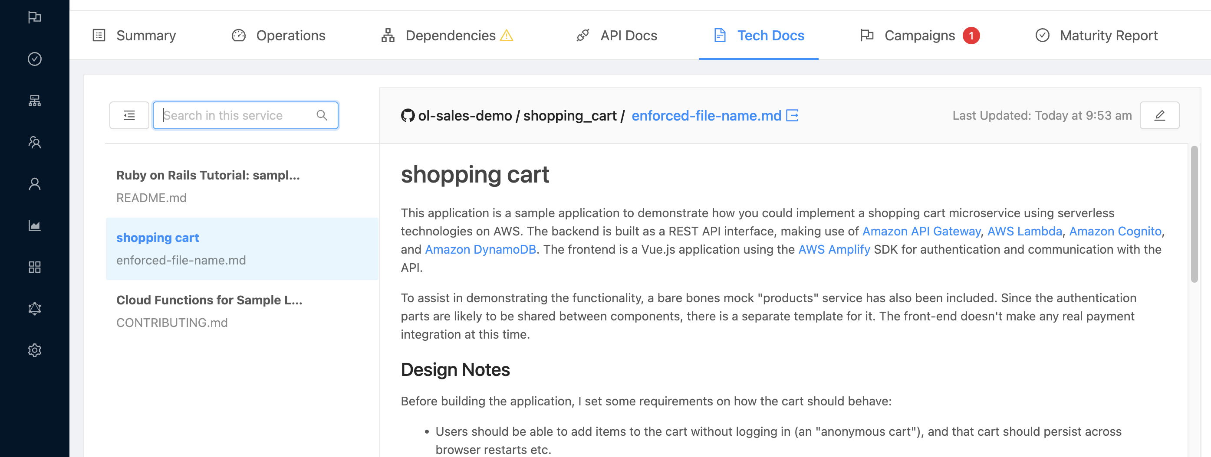The width and height of the screenshot is (1211, 457).
Task: Switch to the Maturity Report tab
Action: click(x=1096, y=35)
